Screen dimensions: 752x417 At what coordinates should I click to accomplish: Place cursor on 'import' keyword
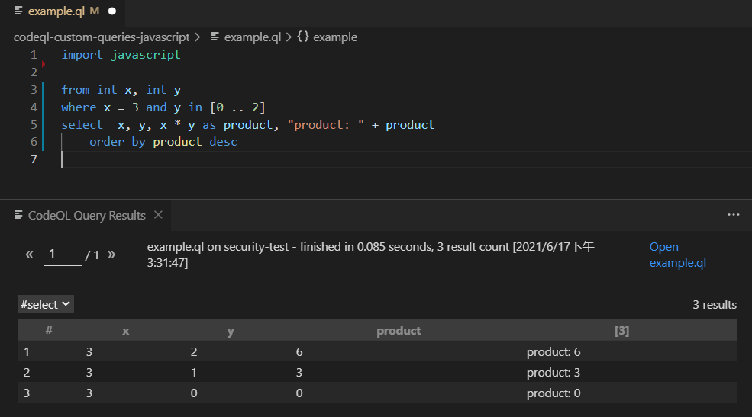[82, 55]
